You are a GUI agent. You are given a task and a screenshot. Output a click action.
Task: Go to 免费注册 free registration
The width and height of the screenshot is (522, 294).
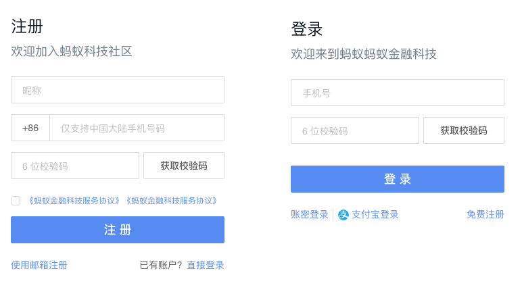click(485, 214)
